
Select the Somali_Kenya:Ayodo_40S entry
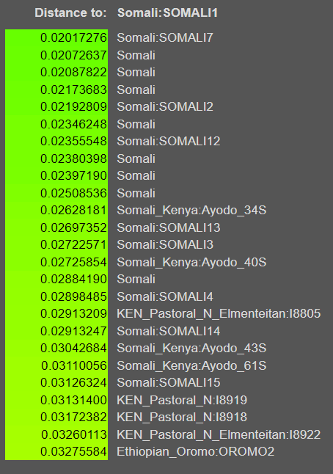[191, 262]
